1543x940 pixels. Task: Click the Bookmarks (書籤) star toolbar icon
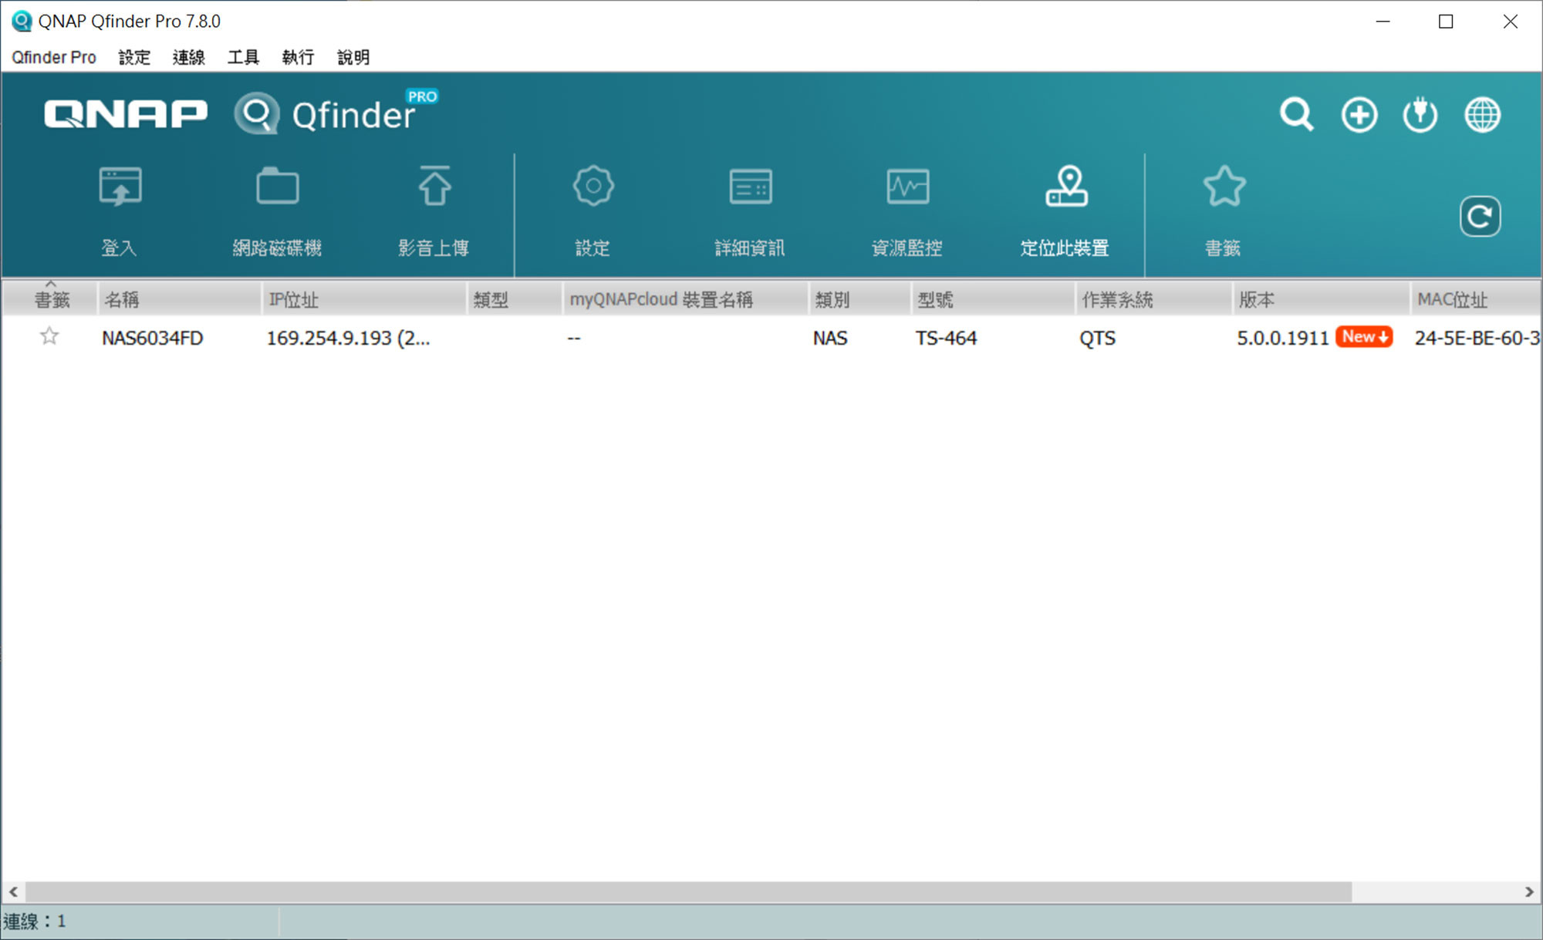[x=1224, y=187]
